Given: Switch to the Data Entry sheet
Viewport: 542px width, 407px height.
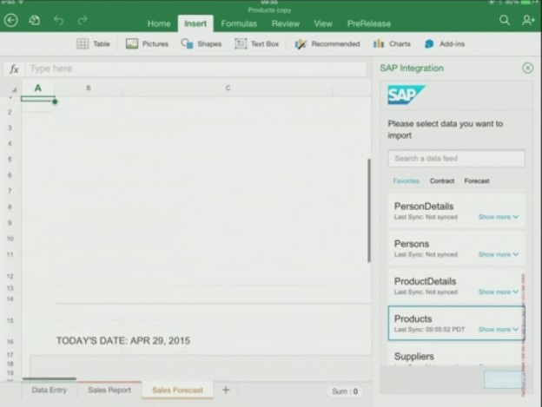Looking at the screenshot, I should (50, 391).
